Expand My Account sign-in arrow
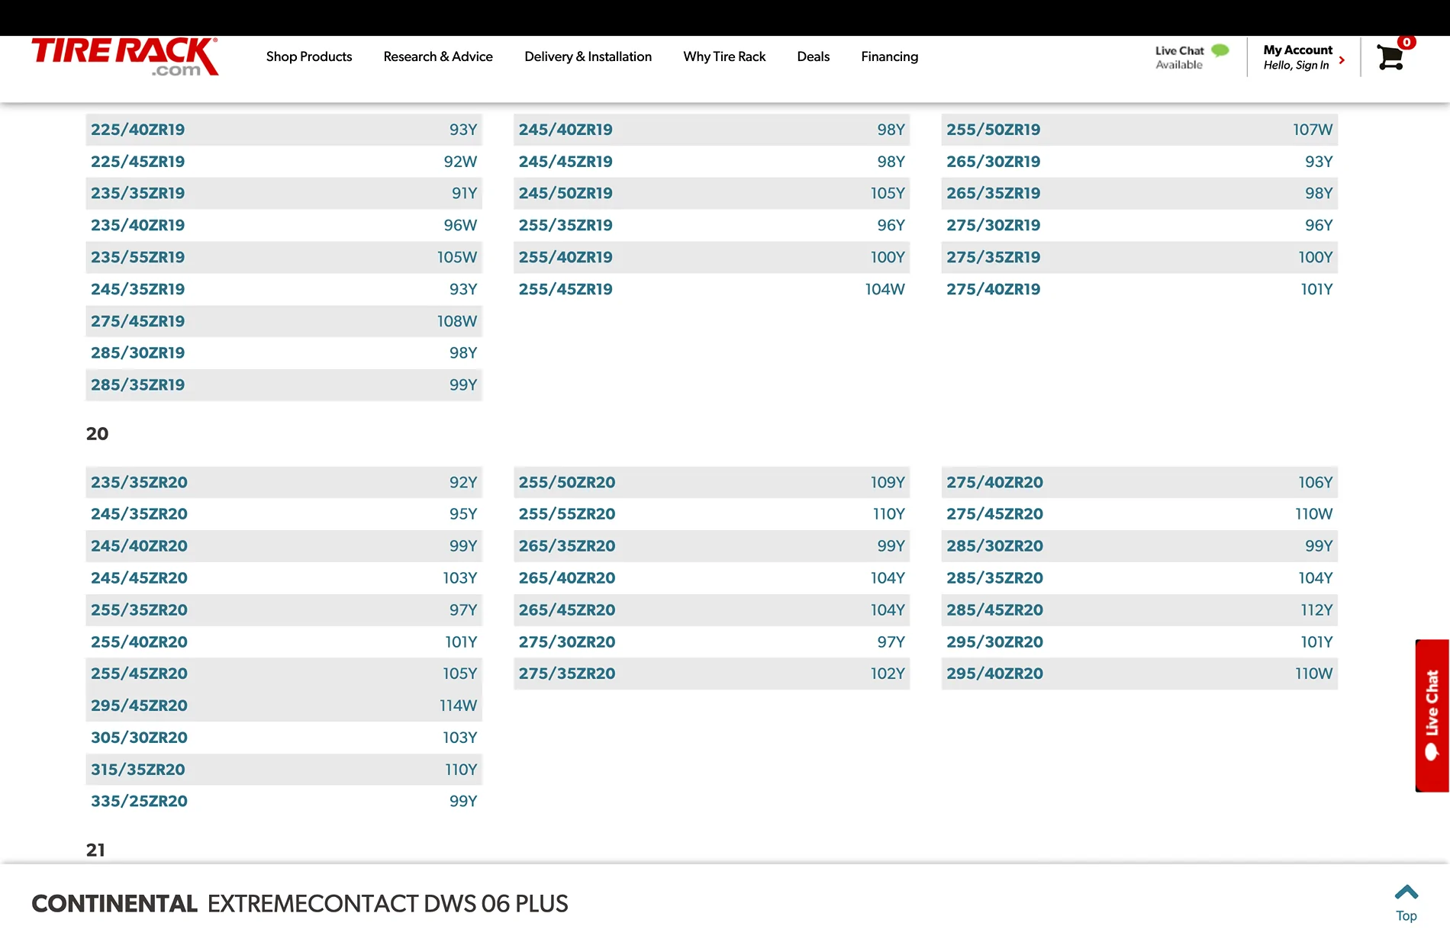Screen dimensions: 1450x942 [x=1342, y=59]
